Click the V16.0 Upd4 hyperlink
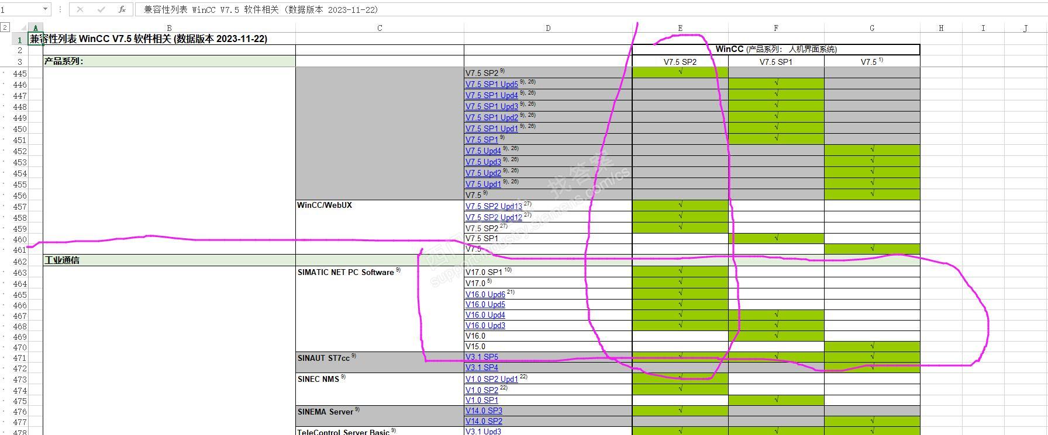The width and height of the screenshot is (1048, 435). (x=485, y=315)
